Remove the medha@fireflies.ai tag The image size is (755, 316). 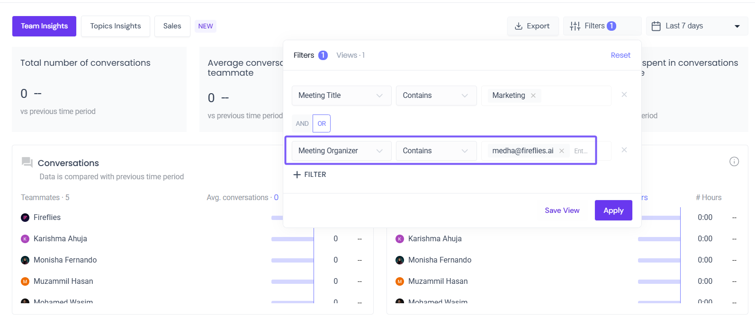pyautogui.click(x=562, y=151)
